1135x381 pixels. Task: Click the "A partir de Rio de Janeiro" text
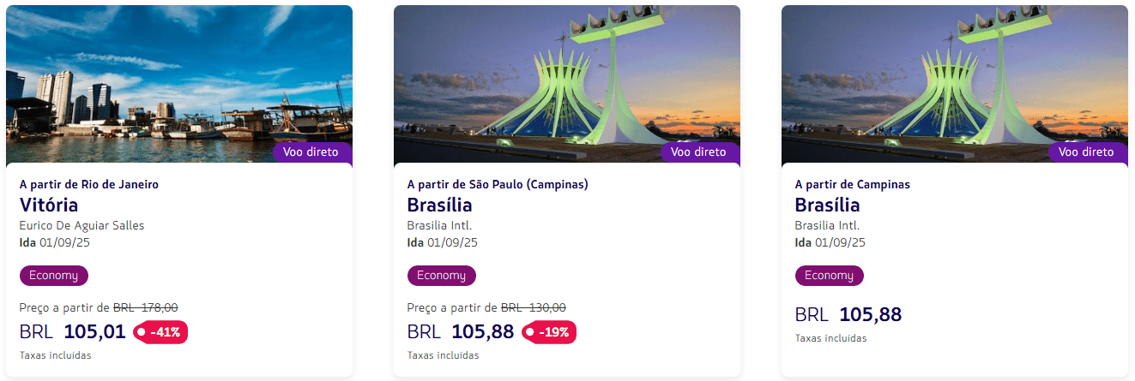pyautogui.click(x=89, y=184)
